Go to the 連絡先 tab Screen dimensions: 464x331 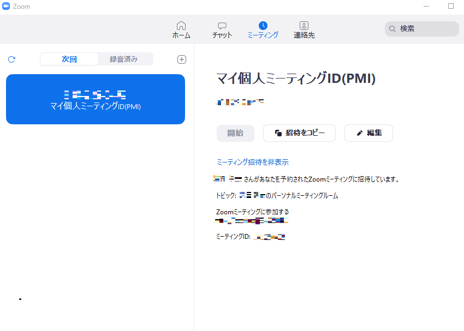(304, 30)
